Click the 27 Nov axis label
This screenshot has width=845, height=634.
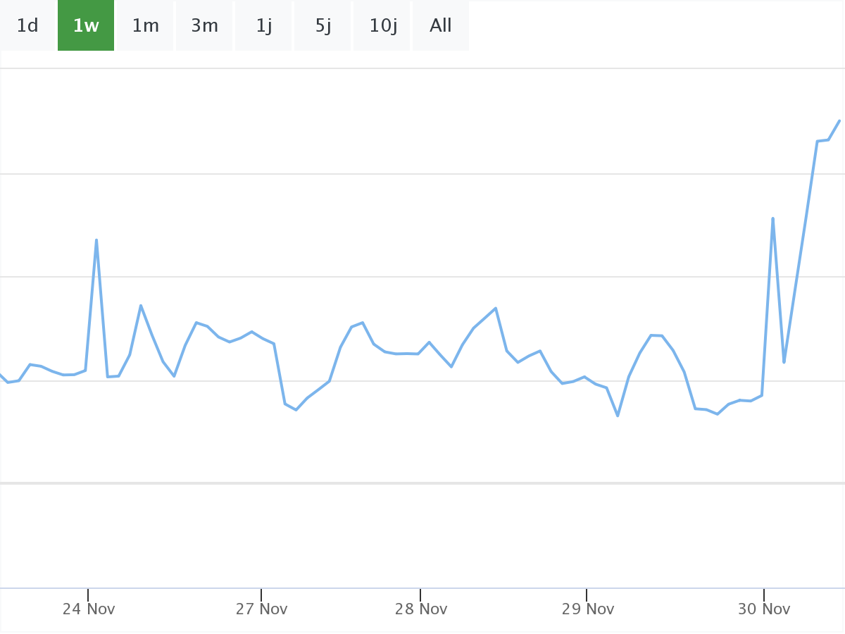click(x=262, y=609)
